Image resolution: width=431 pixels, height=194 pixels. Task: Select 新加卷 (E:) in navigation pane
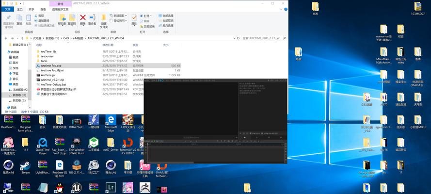point(17,100)
